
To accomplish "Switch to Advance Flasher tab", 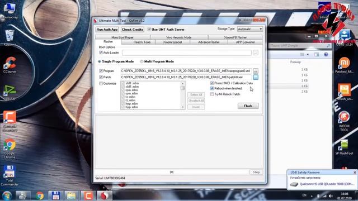I will coord(209,42).
